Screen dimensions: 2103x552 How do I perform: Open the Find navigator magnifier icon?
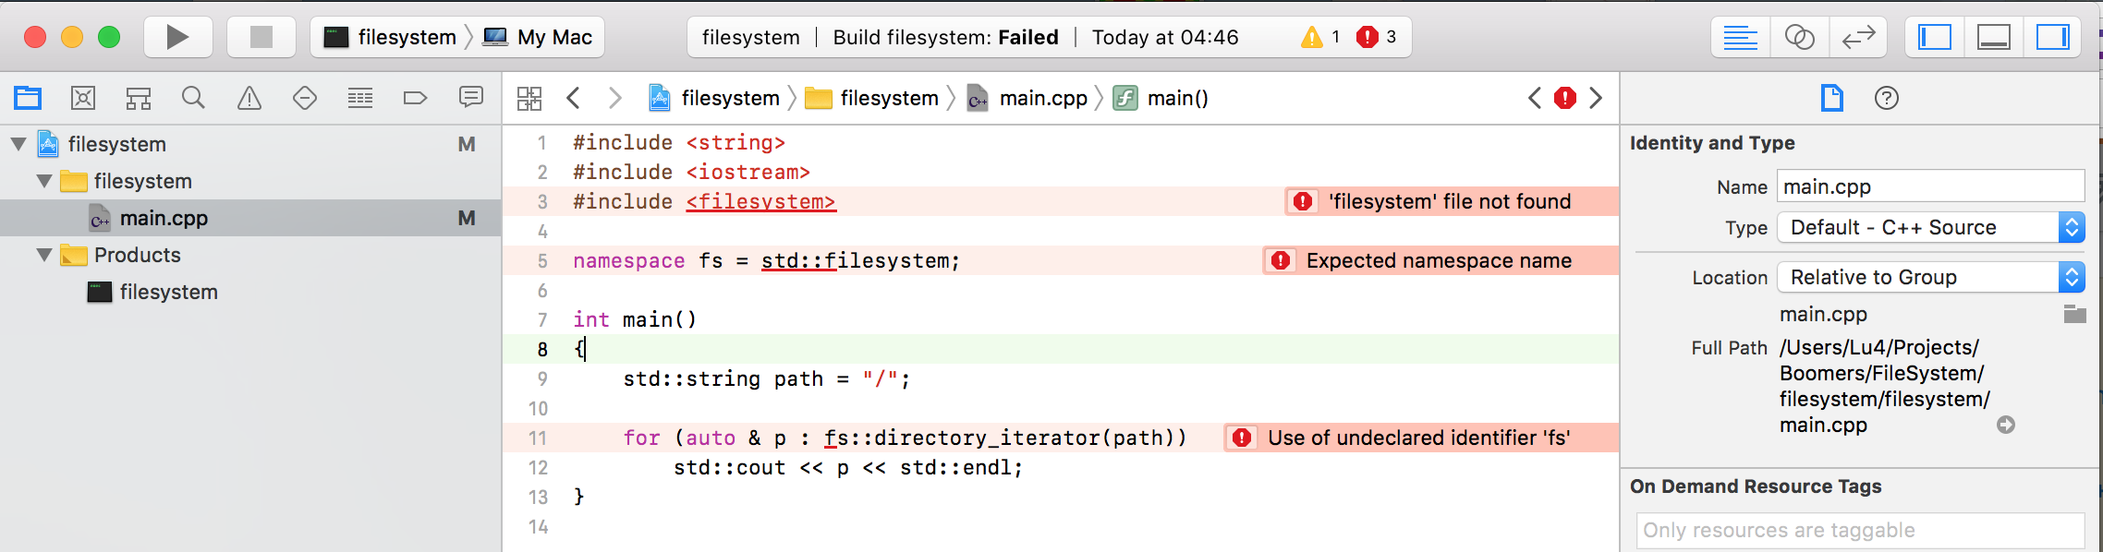click(193, 98)
